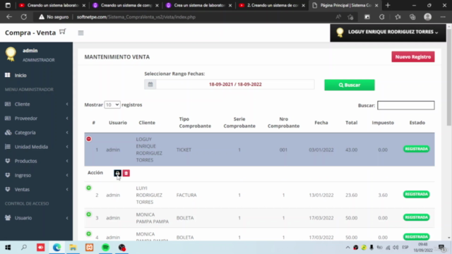Screen dimensions: 452x254
Task: Collapse row 1 with the red minus icon
Action: click(x=89, y=139)
